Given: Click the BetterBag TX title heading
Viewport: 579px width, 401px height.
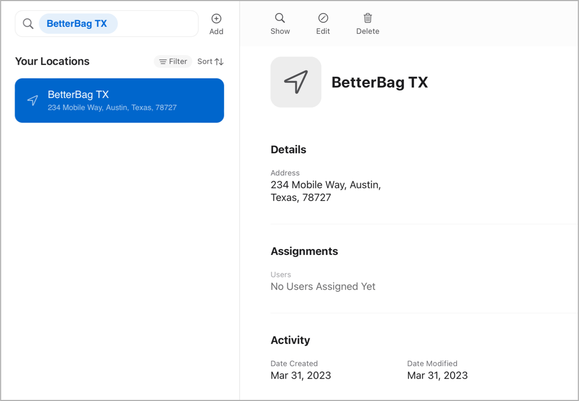Looking at the screenshot, I should [x=379, y=82].
